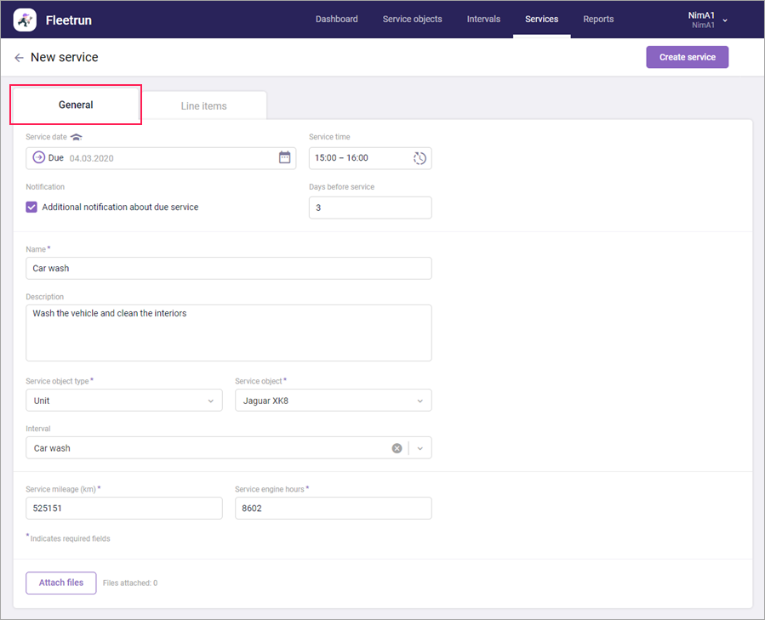Click the Description text area
Viewport: 765px width, 620px height.
(229, 333)
